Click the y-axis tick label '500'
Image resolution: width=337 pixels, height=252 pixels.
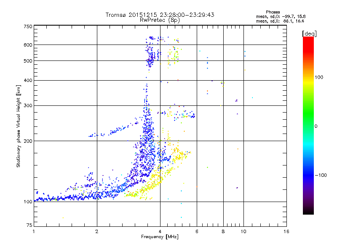point(28,61)
